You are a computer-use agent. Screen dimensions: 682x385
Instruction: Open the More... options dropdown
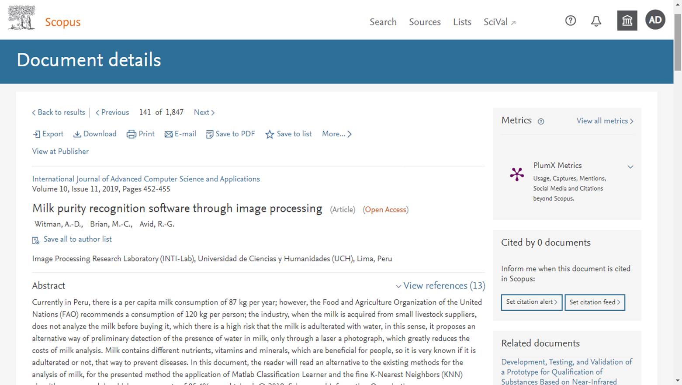[x=336, y=134]
